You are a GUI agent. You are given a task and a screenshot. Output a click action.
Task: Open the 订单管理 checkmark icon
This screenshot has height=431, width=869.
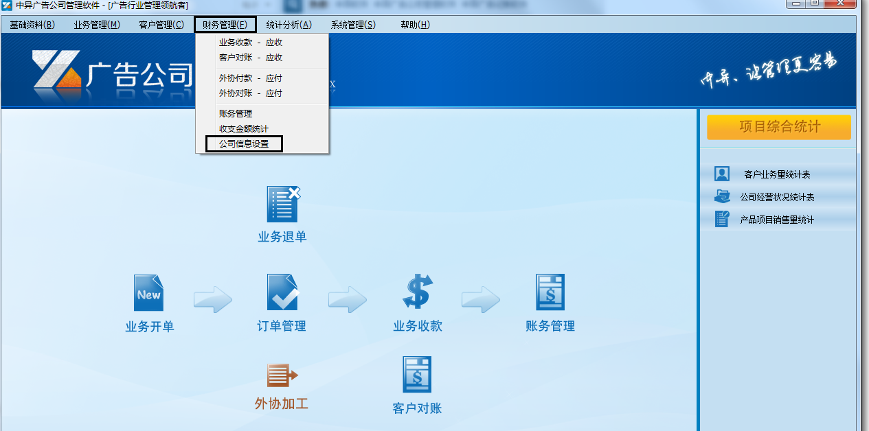(x=283, y=292)
